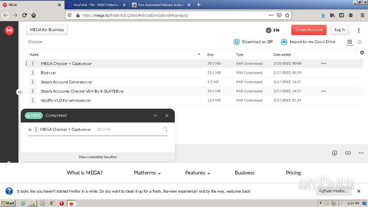Image resolution: width=368 pixels, height=207 pixels.
Task: Click the MEGA logo in the sidebar
Action: [9, 30]
